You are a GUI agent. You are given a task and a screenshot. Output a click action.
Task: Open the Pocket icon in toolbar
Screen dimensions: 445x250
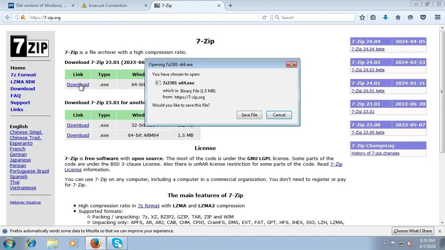tap(423, 17)
